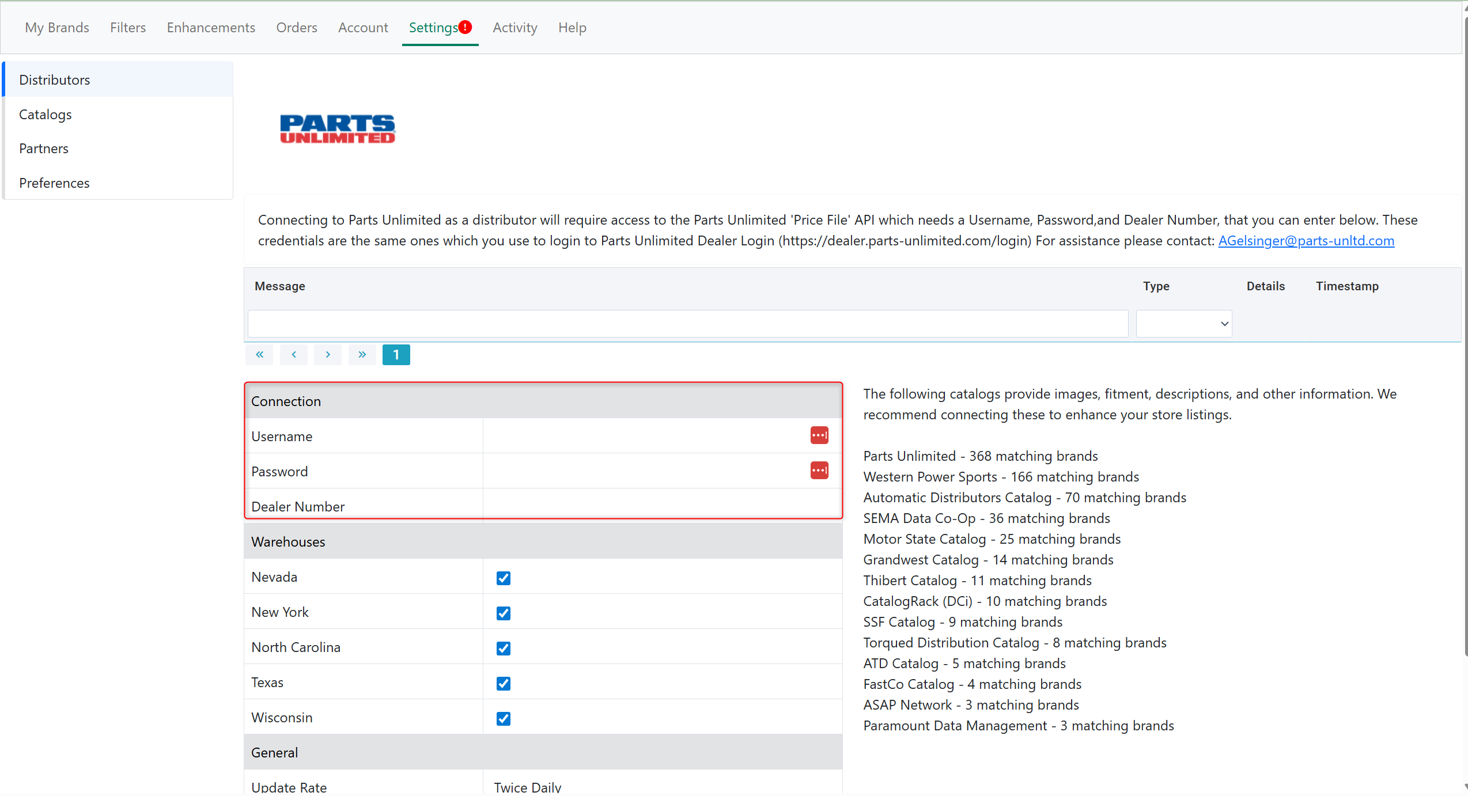Viewport: 1468px width, 796px height.
Task: Open the Type filter dropdown
Action: tap(1183, 324)
